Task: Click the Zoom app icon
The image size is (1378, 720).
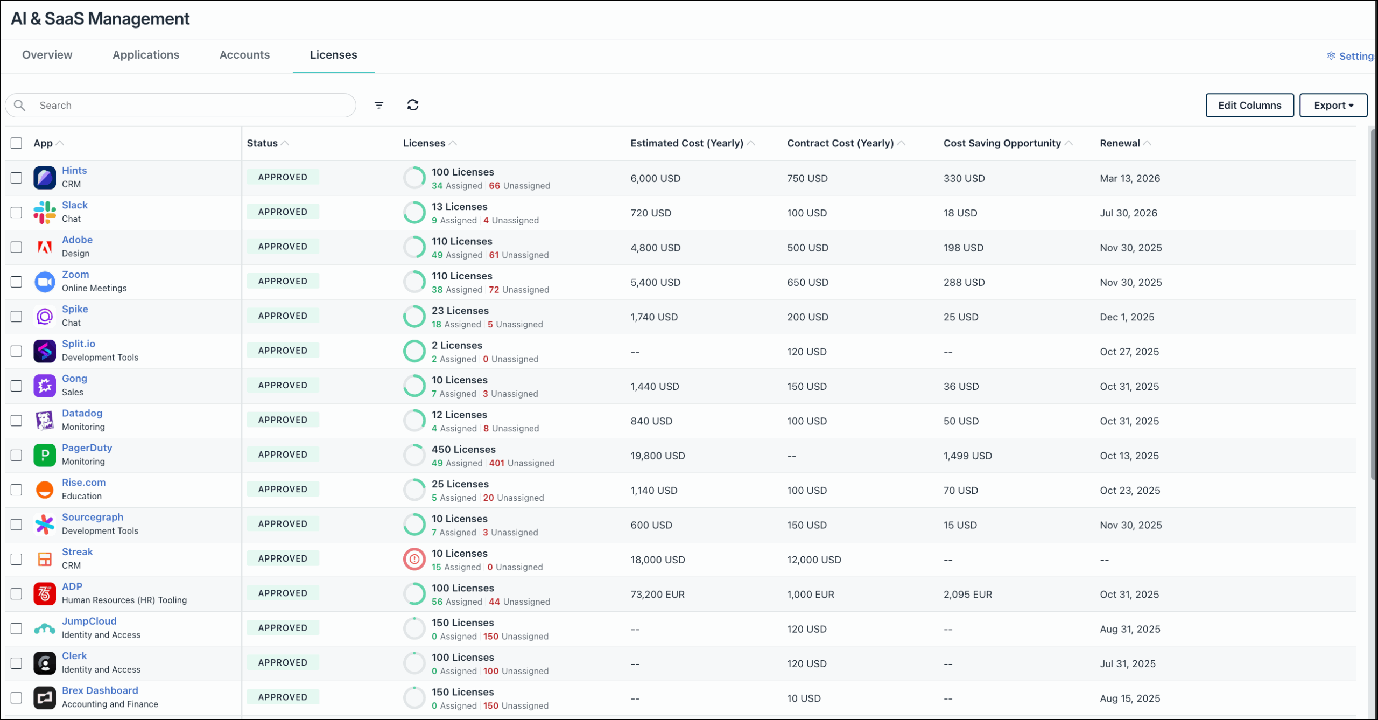Action: point(44,282)
